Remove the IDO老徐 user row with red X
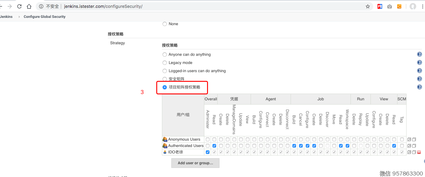Viewport: 425px width, 177px height. 419,152
